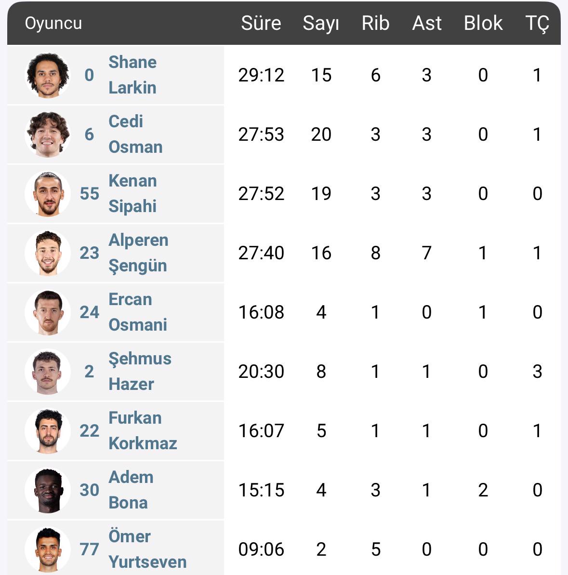Open the Shane Larkin player link
This screenshot has height=575, width=568.
[132, 75]
